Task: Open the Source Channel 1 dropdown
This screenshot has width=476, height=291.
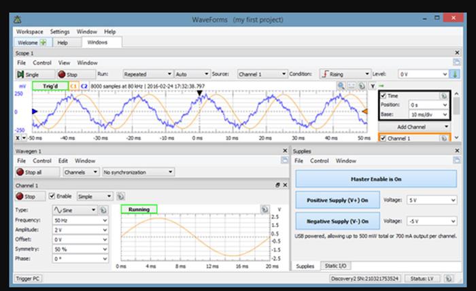Action: click(x=262, y=74)
